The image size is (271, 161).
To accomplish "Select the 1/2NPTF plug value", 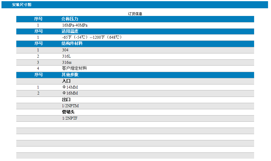I will (x=70, y=118).
